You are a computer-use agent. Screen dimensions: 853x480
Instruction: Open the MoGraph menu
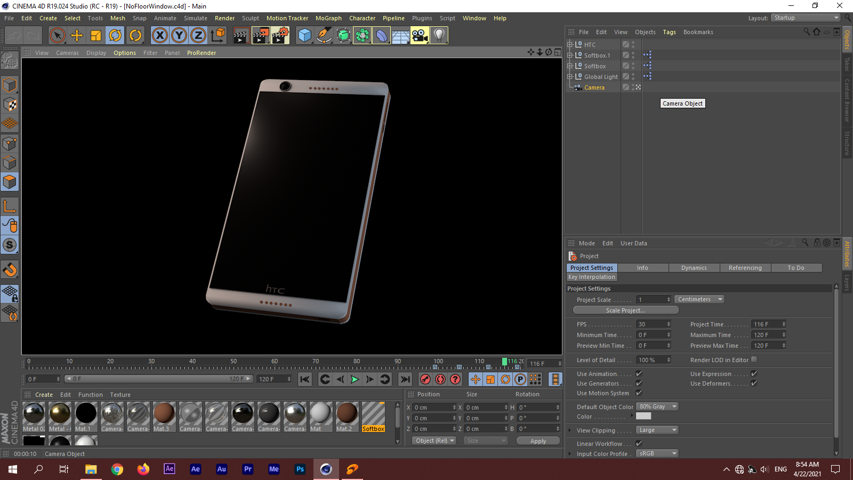point(328,18)
